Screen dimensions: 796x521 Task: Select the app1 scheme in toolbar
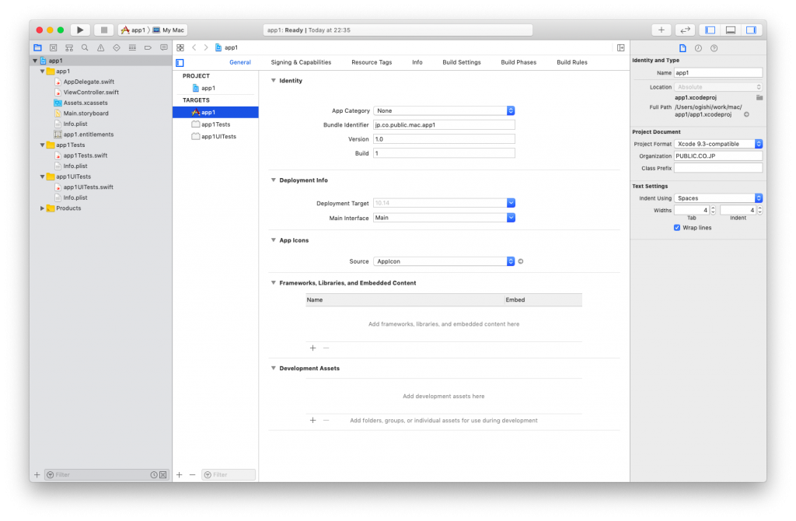pyautogui.click(x=133, y=30)
